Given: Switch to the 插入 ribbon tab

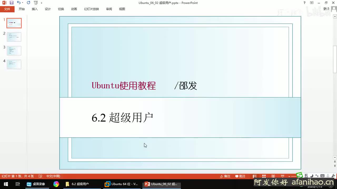Looking at the screenshot, I should pyautogui.click(x=35, y=9).
